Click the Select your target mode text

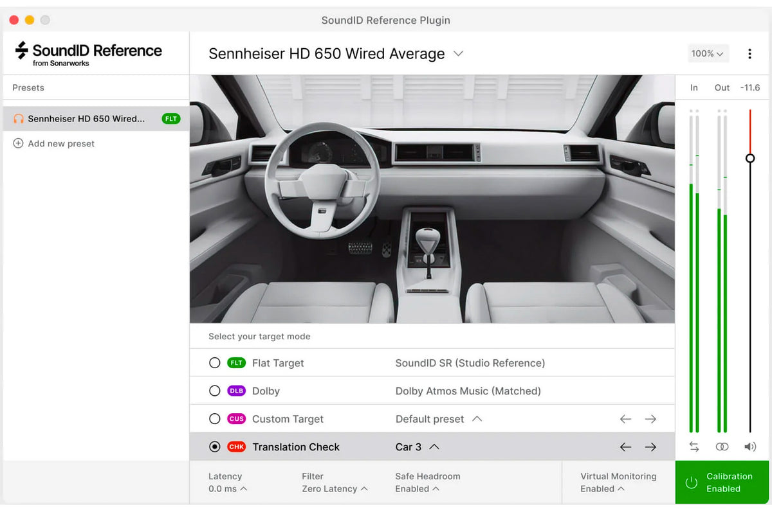259,336
